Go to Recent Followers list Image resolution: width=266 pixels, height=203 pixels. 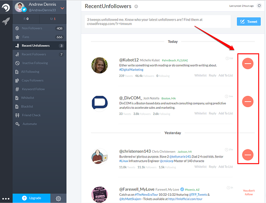click(34, 54)
